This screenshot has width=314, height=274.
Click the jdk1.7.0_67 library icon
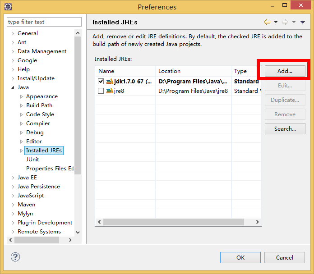pos(110,82)
